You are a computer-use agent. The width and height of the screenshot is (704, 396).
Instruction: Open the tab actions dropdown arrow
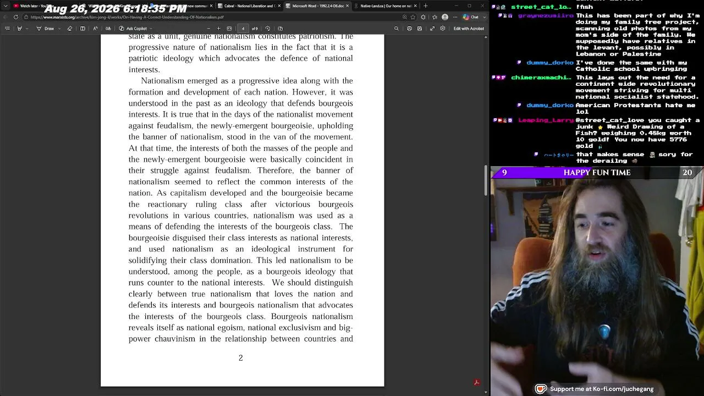pos(5,5)
